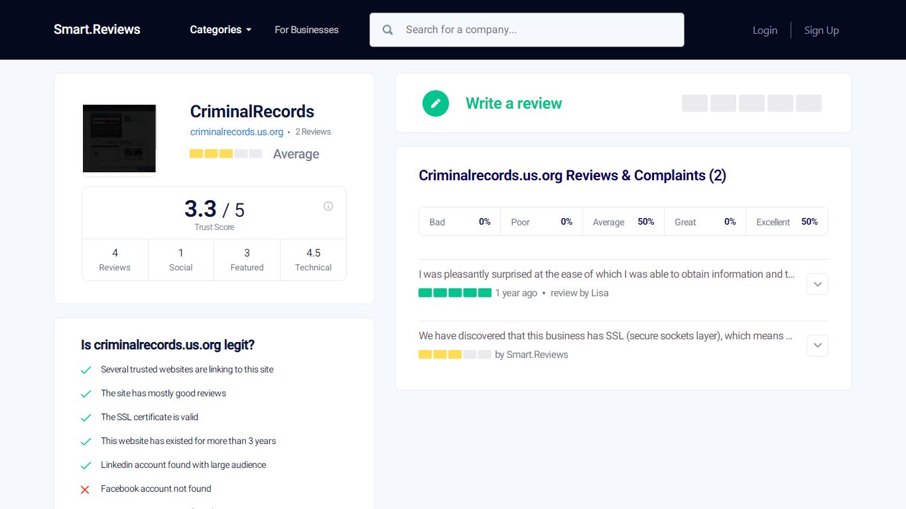Click the trust score info icon

click(328, 206)
